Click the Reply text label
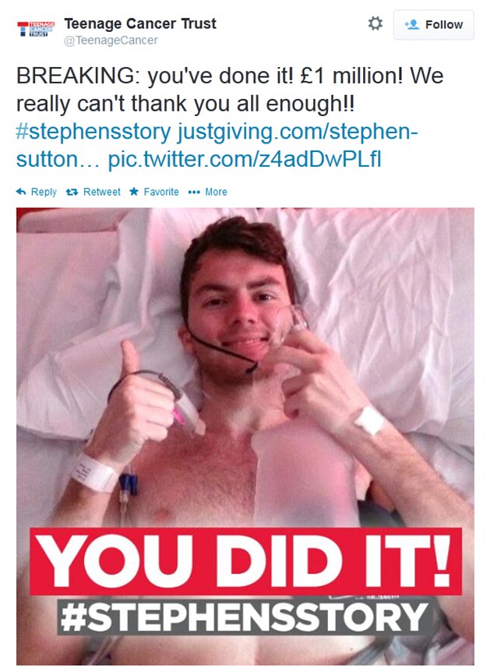Image resolution: width=494 pixels, height=672 pixels. (x=44, y=192)
